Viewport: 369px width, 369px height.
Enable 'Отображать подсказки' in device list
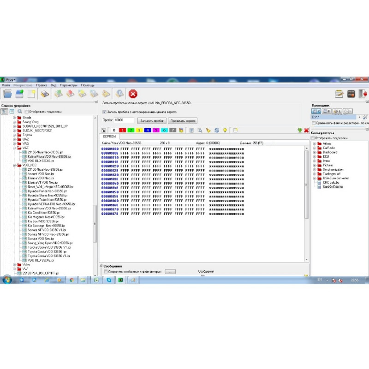[27, 111]
